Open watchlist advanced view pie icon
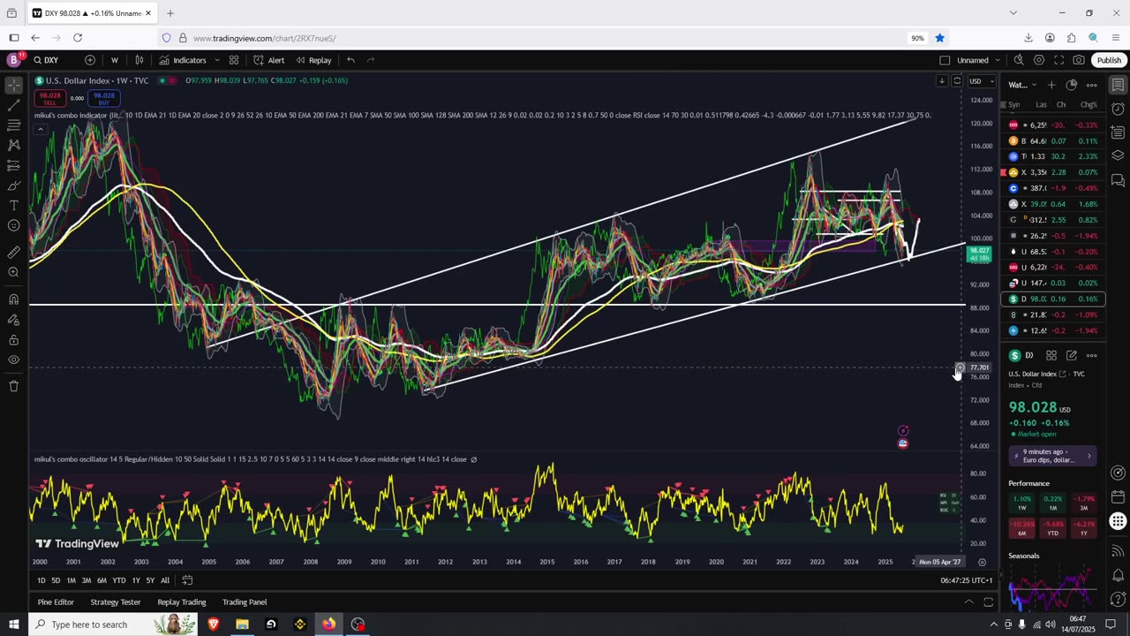Screen dimensions: 1130x636 pos(1072,85)
